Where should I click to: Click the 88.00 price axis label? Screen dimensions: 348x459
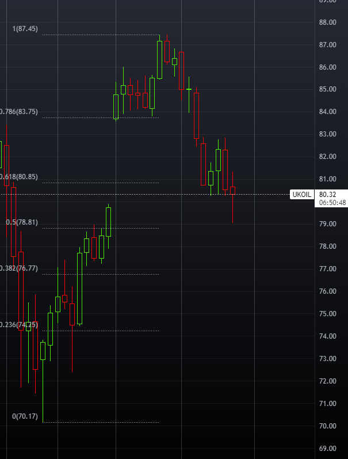[x=327, y=22]
